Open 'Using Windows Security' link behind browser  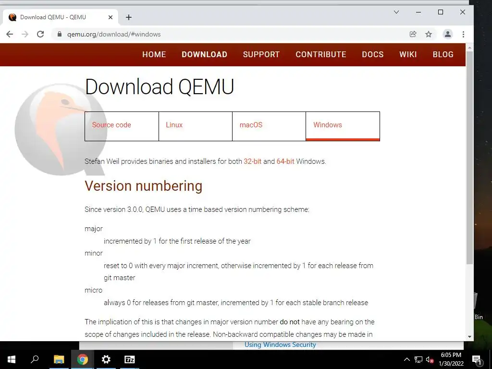(280, 344)
